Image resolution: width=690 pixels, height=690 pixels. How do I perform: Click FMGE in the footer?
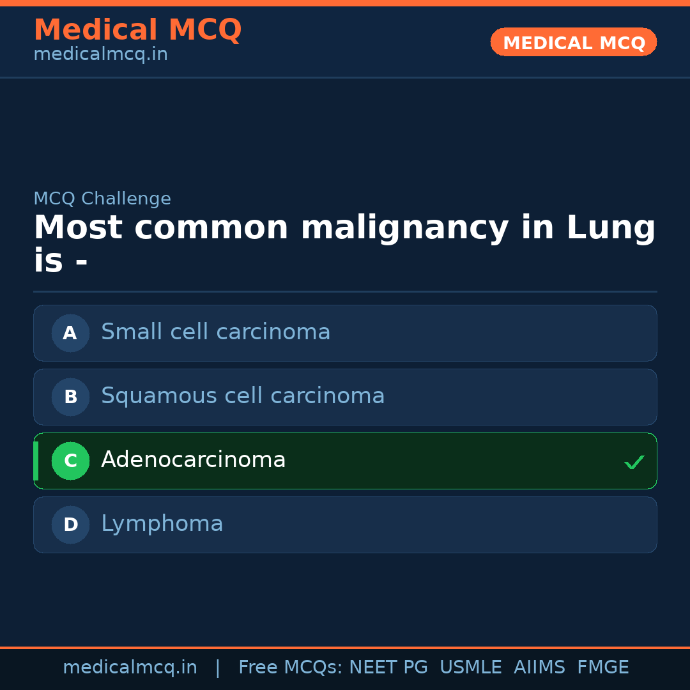pos(602,668)
